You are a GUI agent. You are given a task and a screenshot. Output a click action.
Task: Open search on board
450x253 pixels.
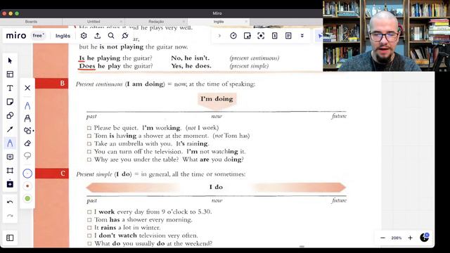[x=111, y=36]
